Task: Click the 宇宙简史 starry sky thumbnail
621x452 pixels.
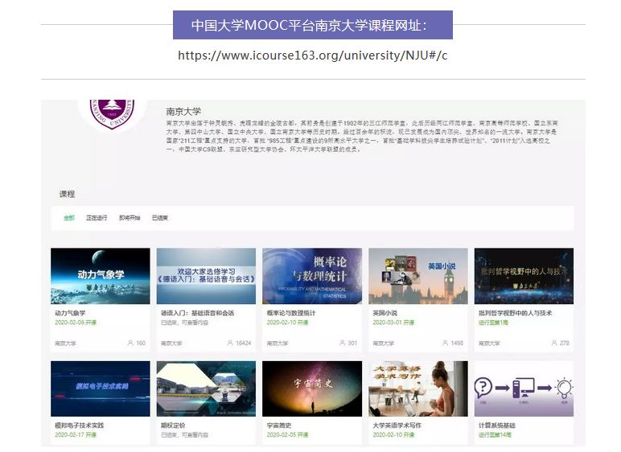Action: click(x=312, y=388)
